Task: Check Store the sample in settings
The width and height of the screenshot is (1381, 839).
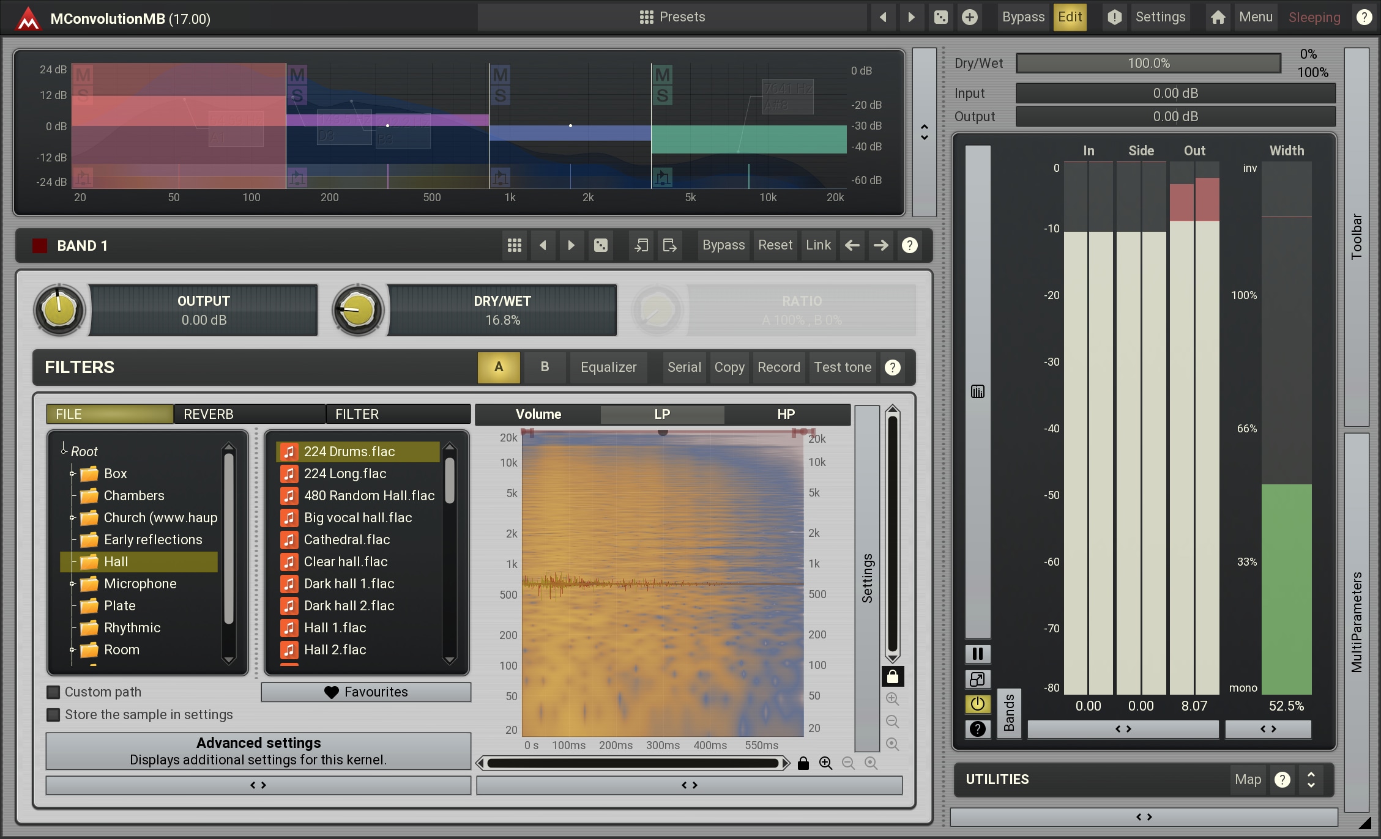Action: [x=54, y=714]
